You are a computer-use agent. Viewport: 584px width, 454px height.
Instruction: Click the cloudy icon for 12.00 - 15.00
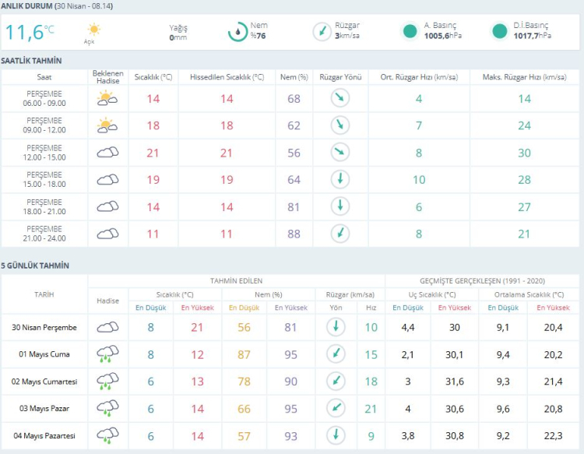107,153
